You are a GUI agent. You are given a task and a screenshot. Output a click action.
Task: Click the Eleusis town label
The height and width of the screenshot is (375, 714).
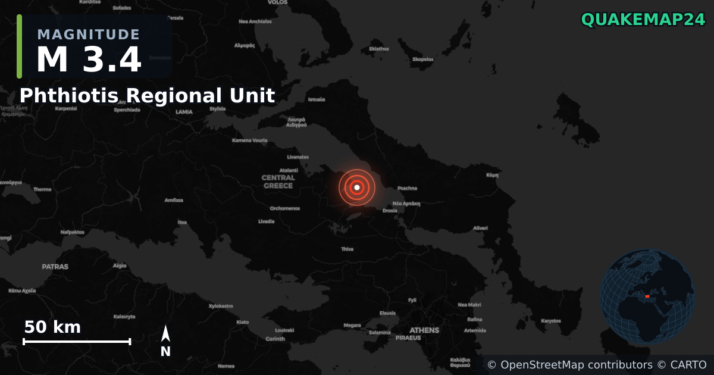click(x=387, y=313)
